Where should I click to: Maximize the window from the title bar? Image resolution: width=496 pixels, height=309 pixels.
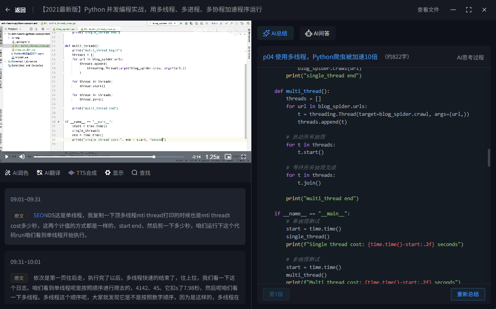coord(469,10)
